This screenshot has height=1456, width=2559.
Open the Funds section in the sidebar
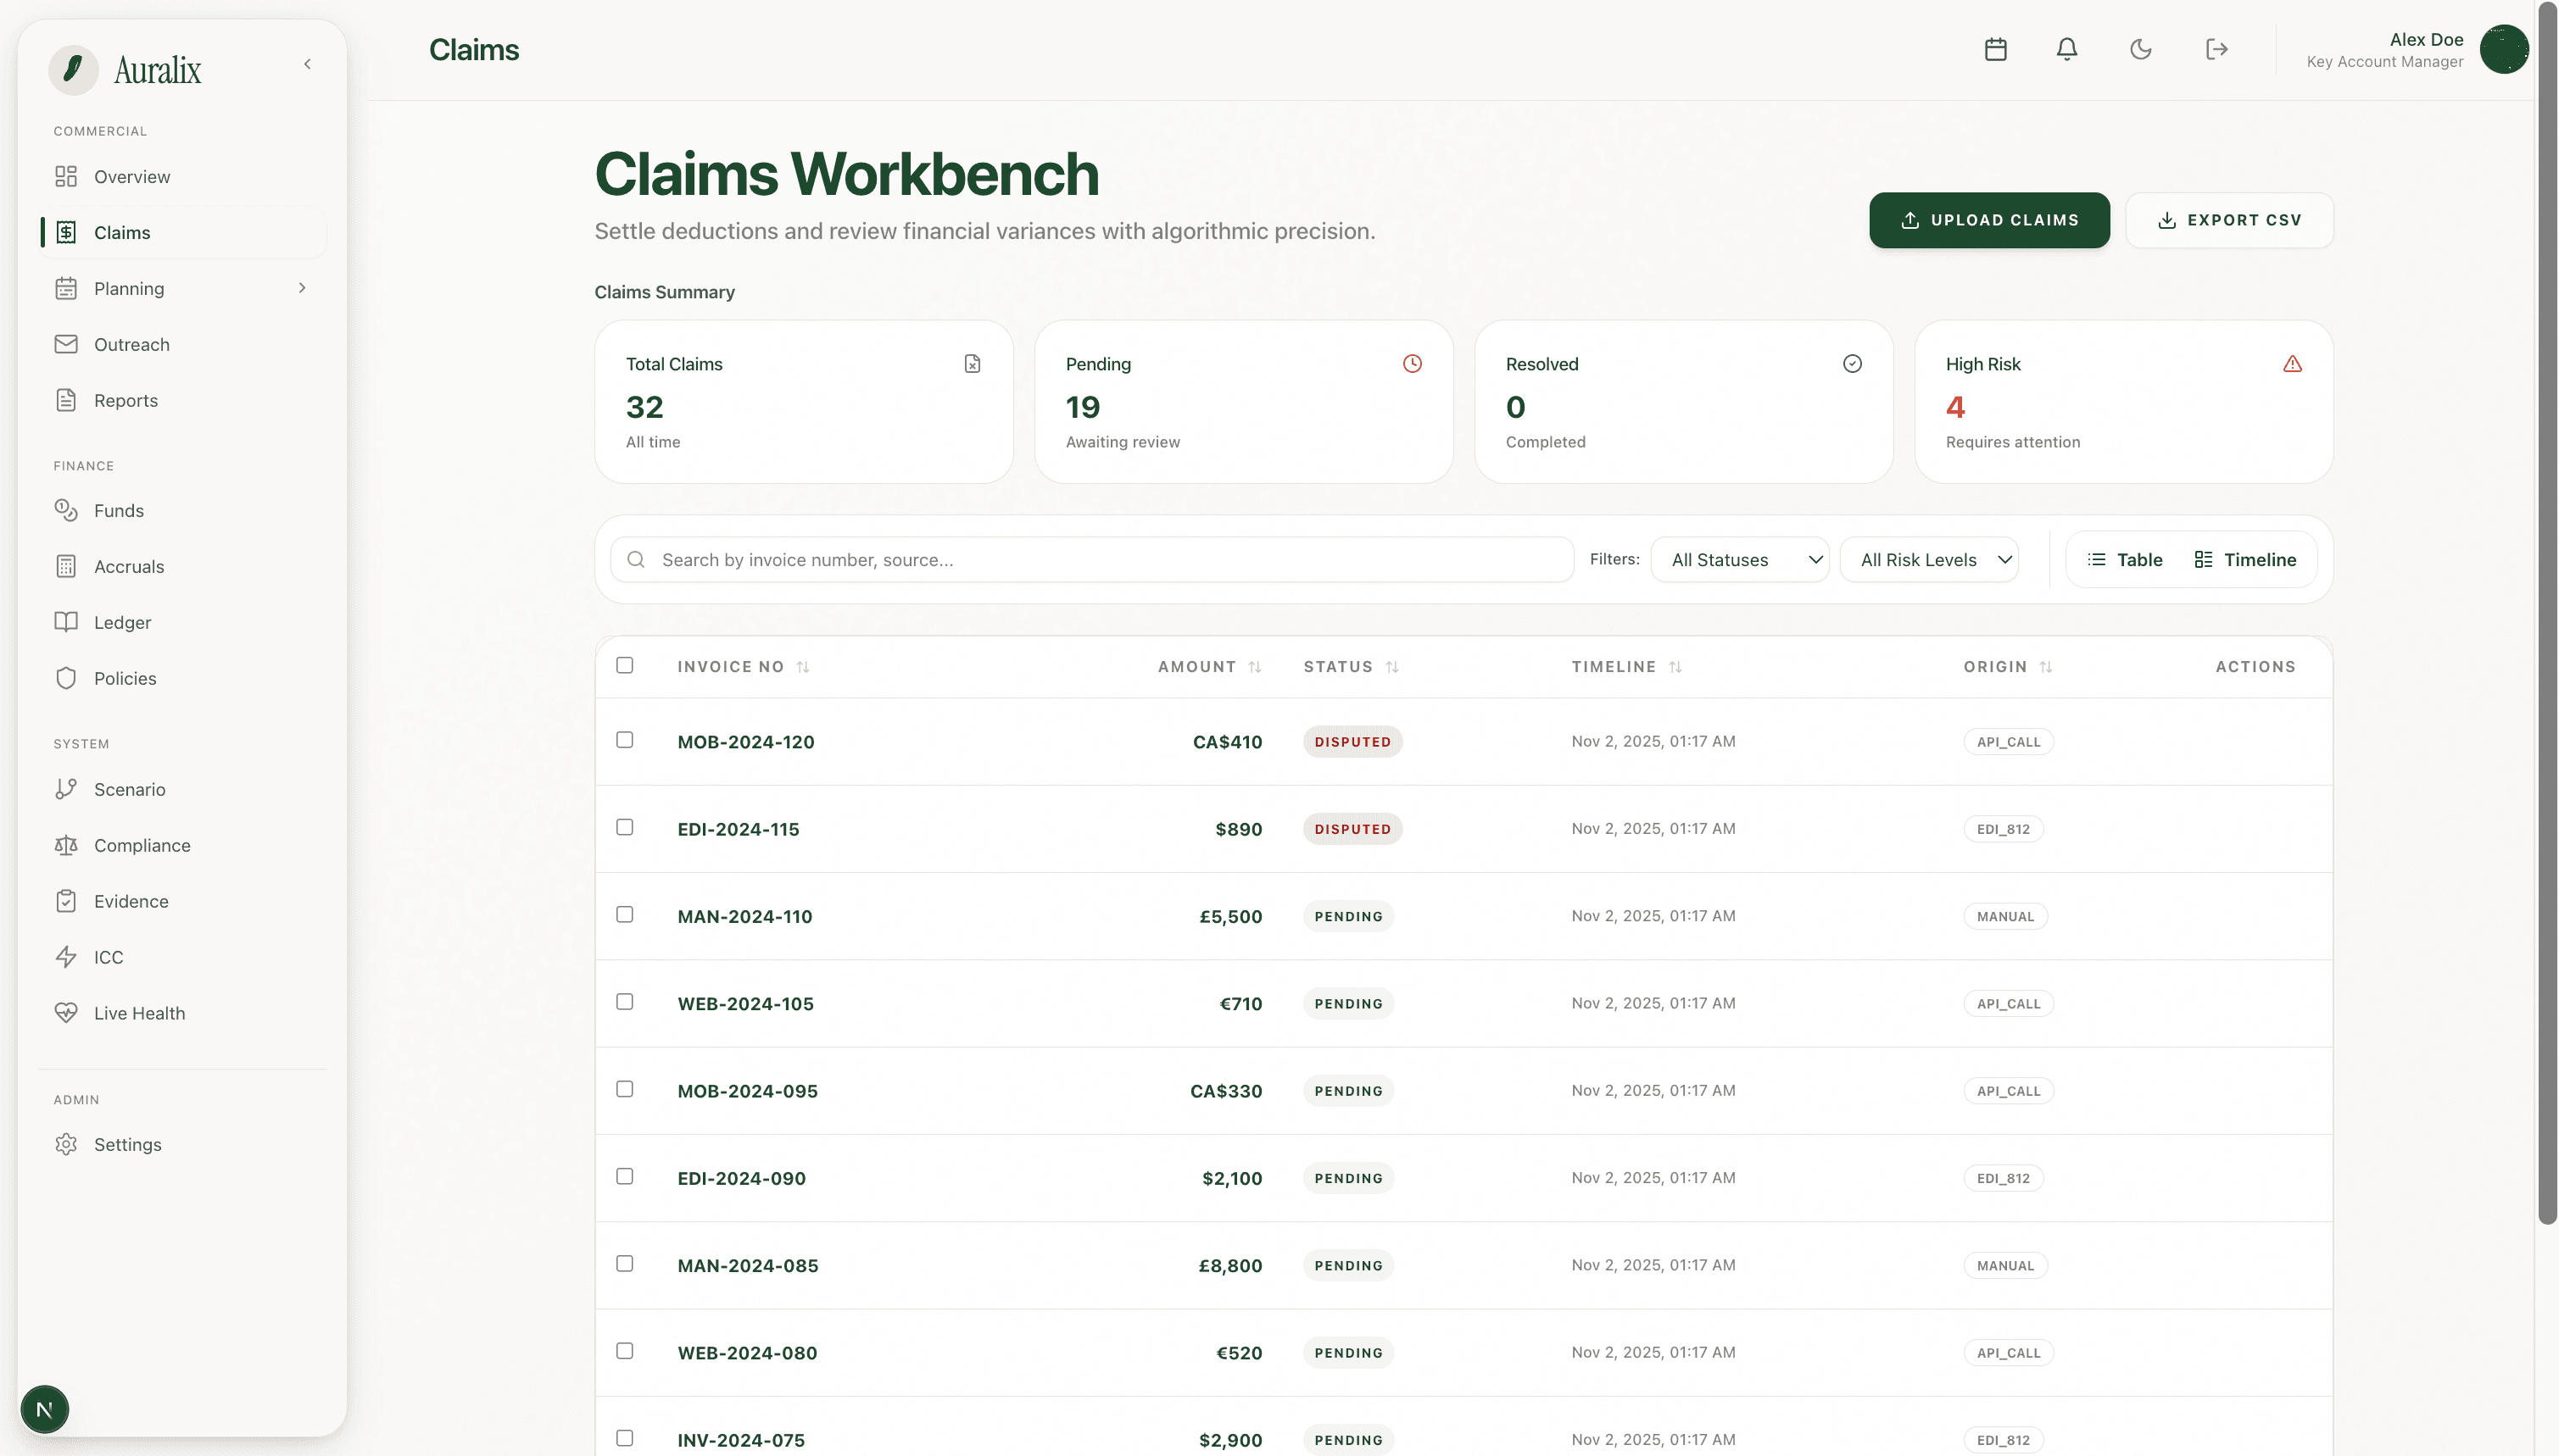coord(119,510)
